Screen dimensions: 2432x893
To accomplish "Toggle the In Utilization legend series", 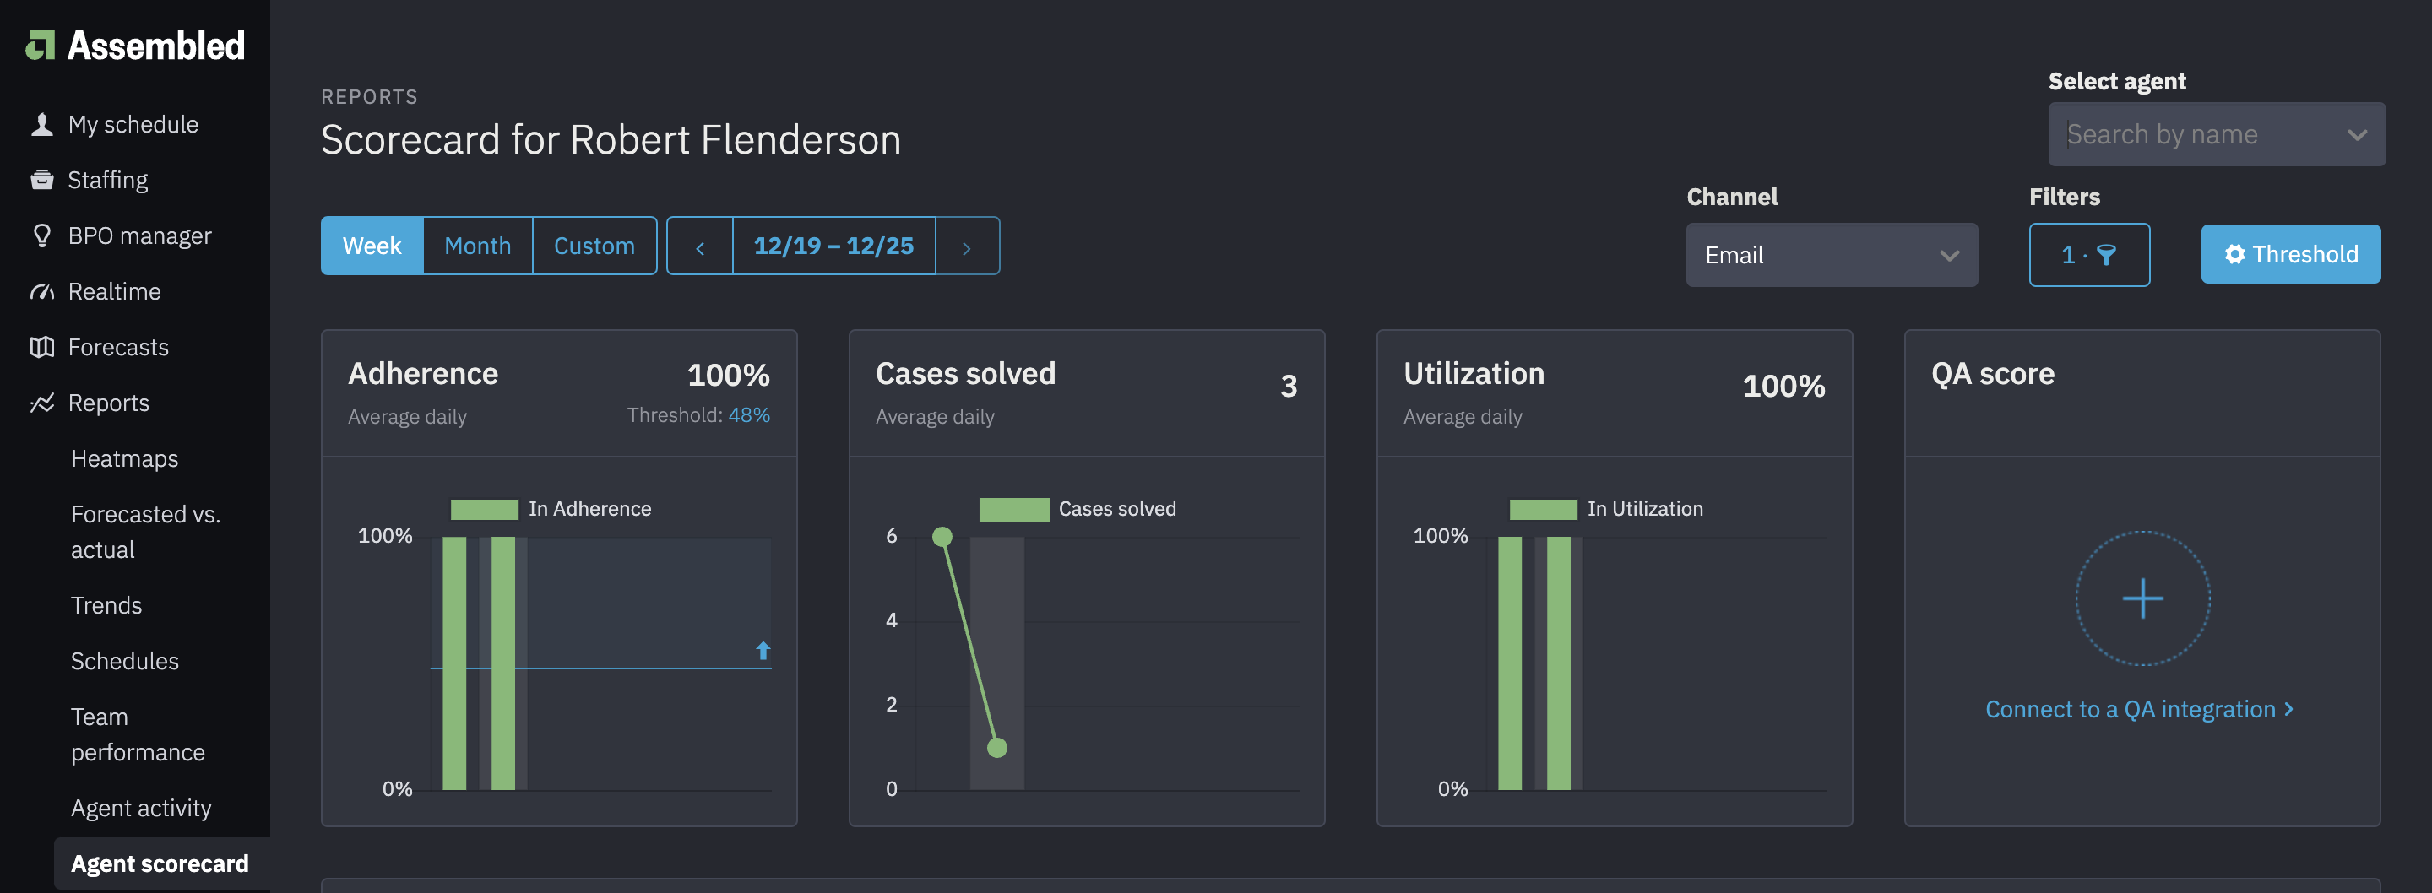I will (x=1606, y=510).
